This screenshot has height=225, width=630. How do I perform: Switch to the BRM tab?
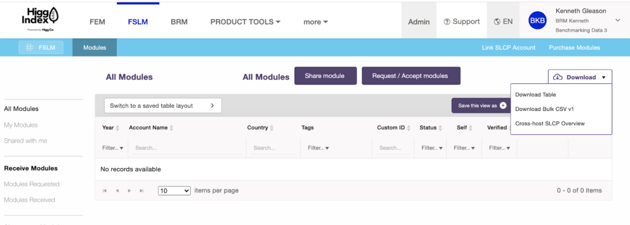point(179,22)
